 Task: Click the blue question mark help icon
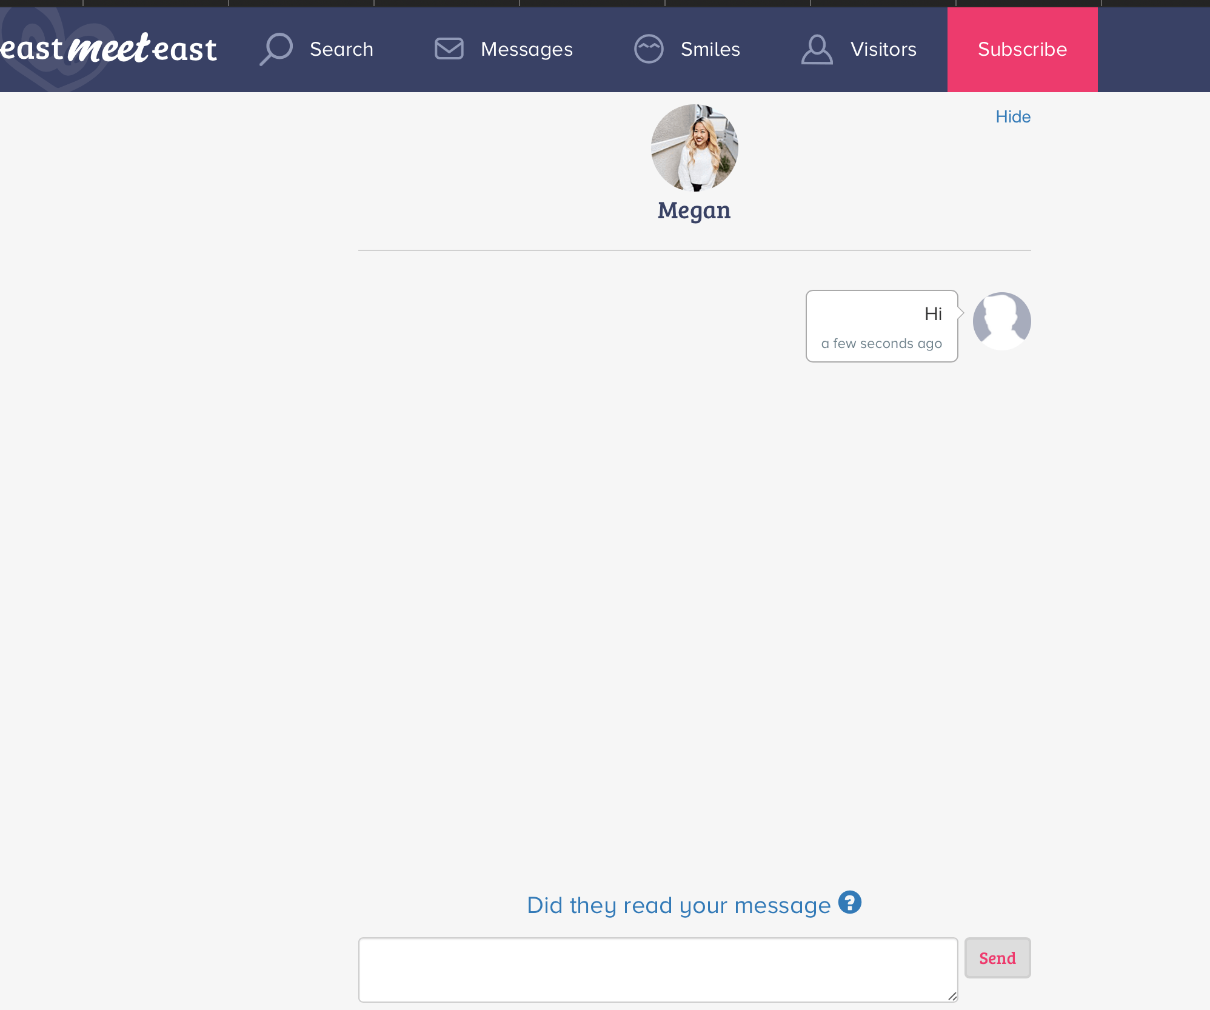pyautogui.click(x=850, y=902)
